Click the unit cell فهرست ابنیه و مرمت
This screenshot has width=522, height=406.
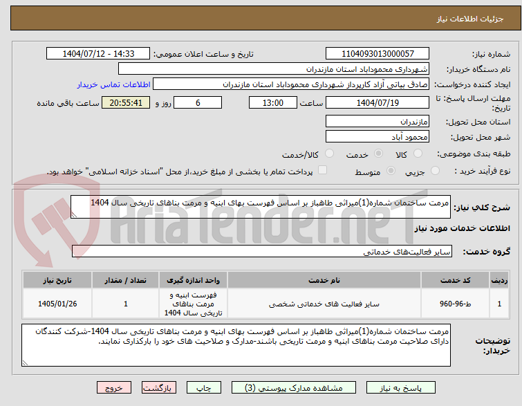(194, 304)
